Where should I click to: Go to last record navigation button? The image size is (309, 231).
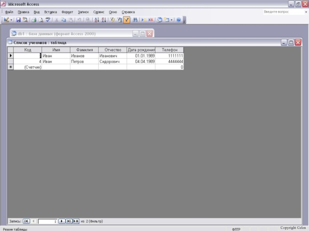click(x=69, y=221)
